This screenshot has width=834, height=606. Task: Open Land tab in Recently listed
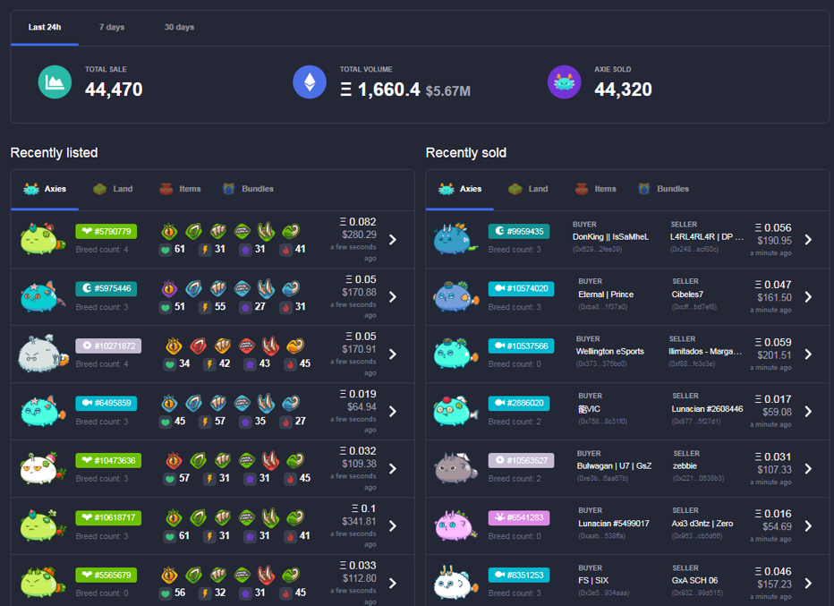tap(113, 189)
